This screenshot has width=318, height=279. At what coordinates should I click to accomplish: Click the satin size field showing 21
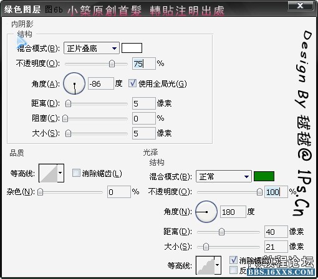tap(276, 247)
